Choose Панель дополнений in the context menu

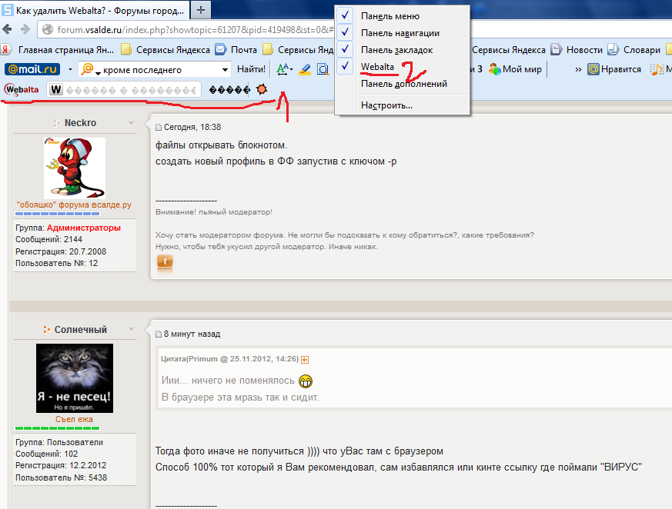pos(403,84)
